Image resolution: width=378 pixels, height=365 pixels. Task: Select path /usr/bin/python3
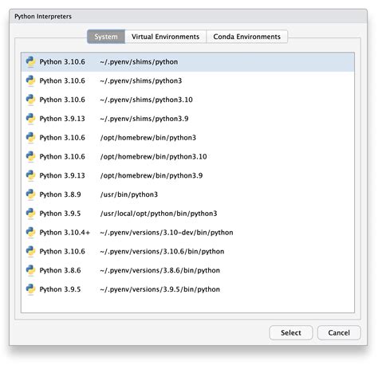[x=129, y=194]
